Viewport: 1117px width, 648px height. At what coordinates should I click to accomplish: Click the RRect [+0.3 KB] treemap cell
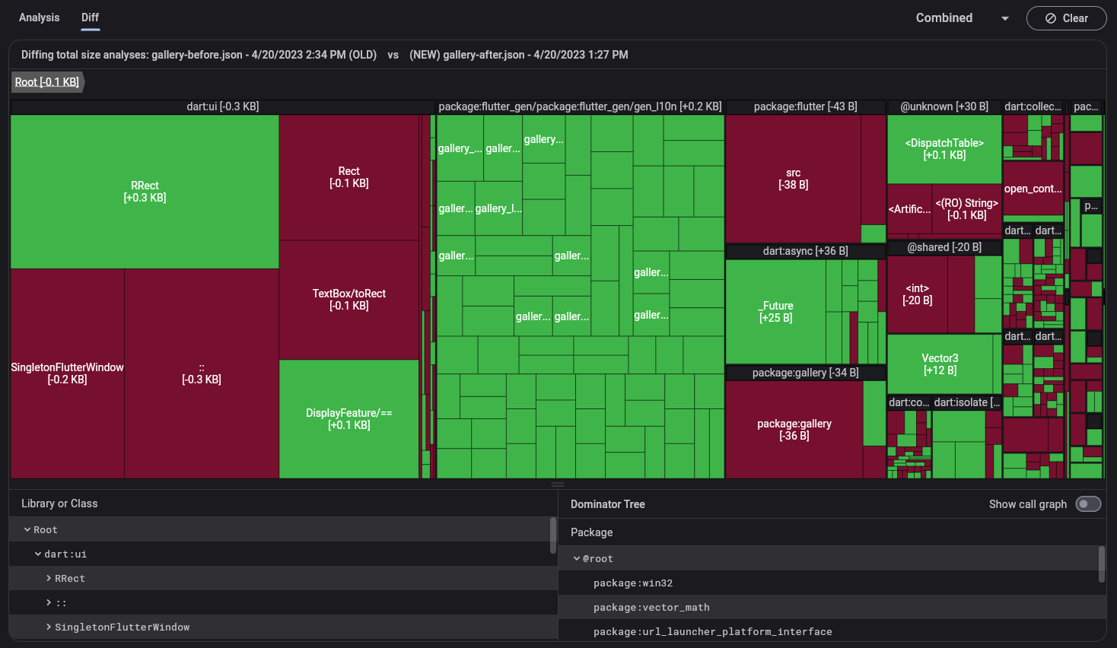click(145, 191)
